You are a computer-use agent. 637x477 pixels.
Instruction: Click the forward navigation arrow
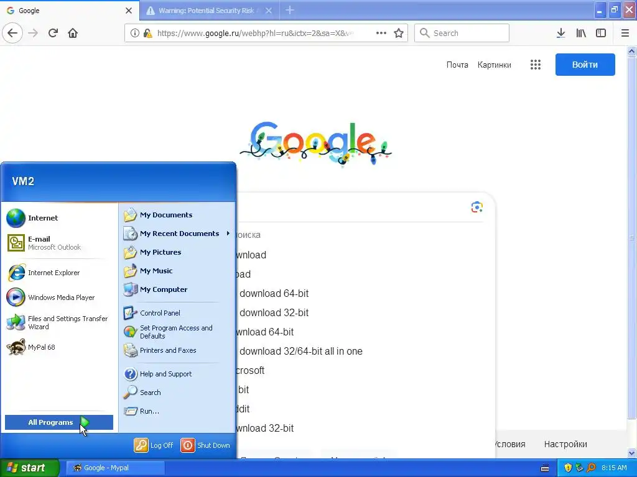point(34,33)
